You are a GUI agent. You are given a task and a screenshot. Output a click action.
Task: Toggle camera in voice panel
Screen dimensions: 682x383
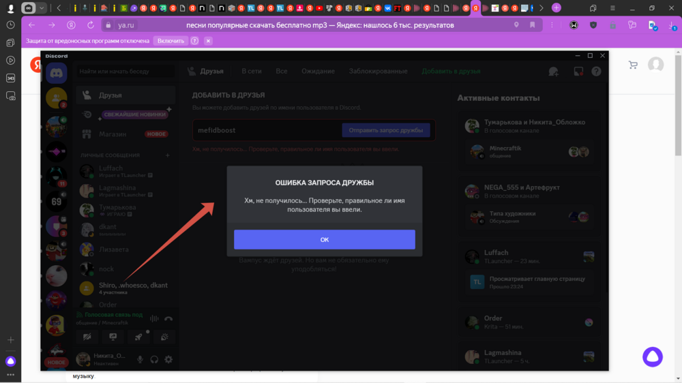(87, 337)
